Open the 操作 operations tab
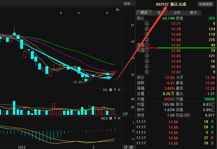The width and height of the screenshot is (217, 149). click(193, 12)
